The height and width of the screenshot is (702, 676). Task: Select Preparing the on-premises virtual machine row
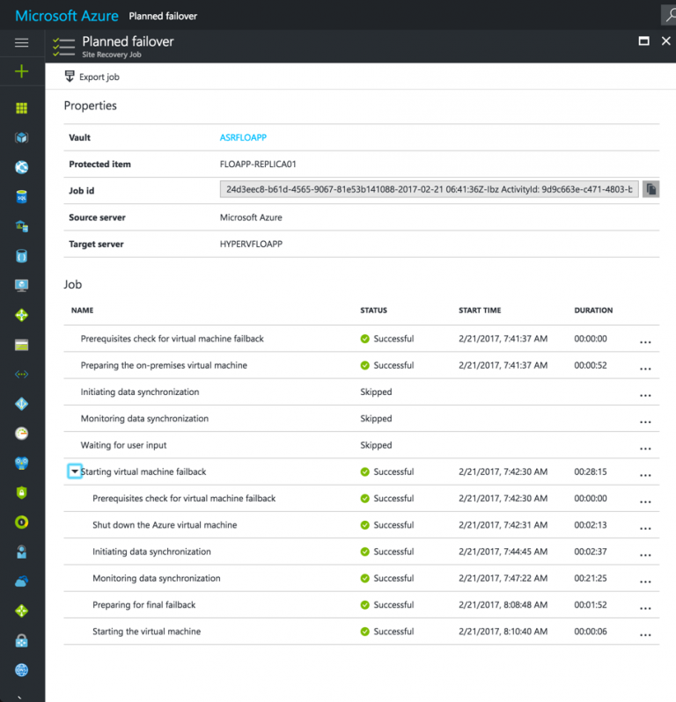pyautogui.click(x=362, y=365)
